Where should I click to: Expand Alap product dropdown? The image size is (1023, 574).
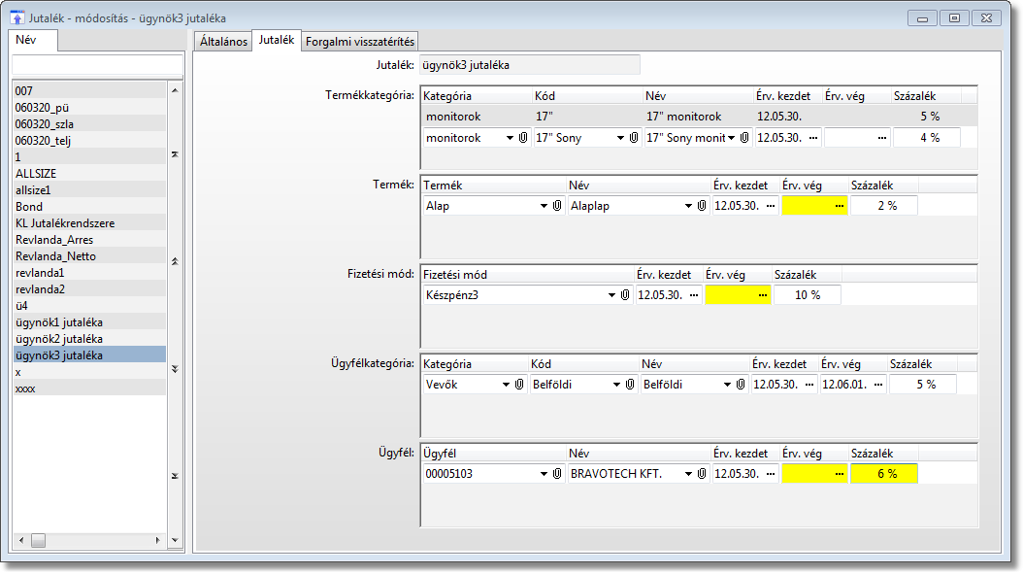click(x=544, y=206)
